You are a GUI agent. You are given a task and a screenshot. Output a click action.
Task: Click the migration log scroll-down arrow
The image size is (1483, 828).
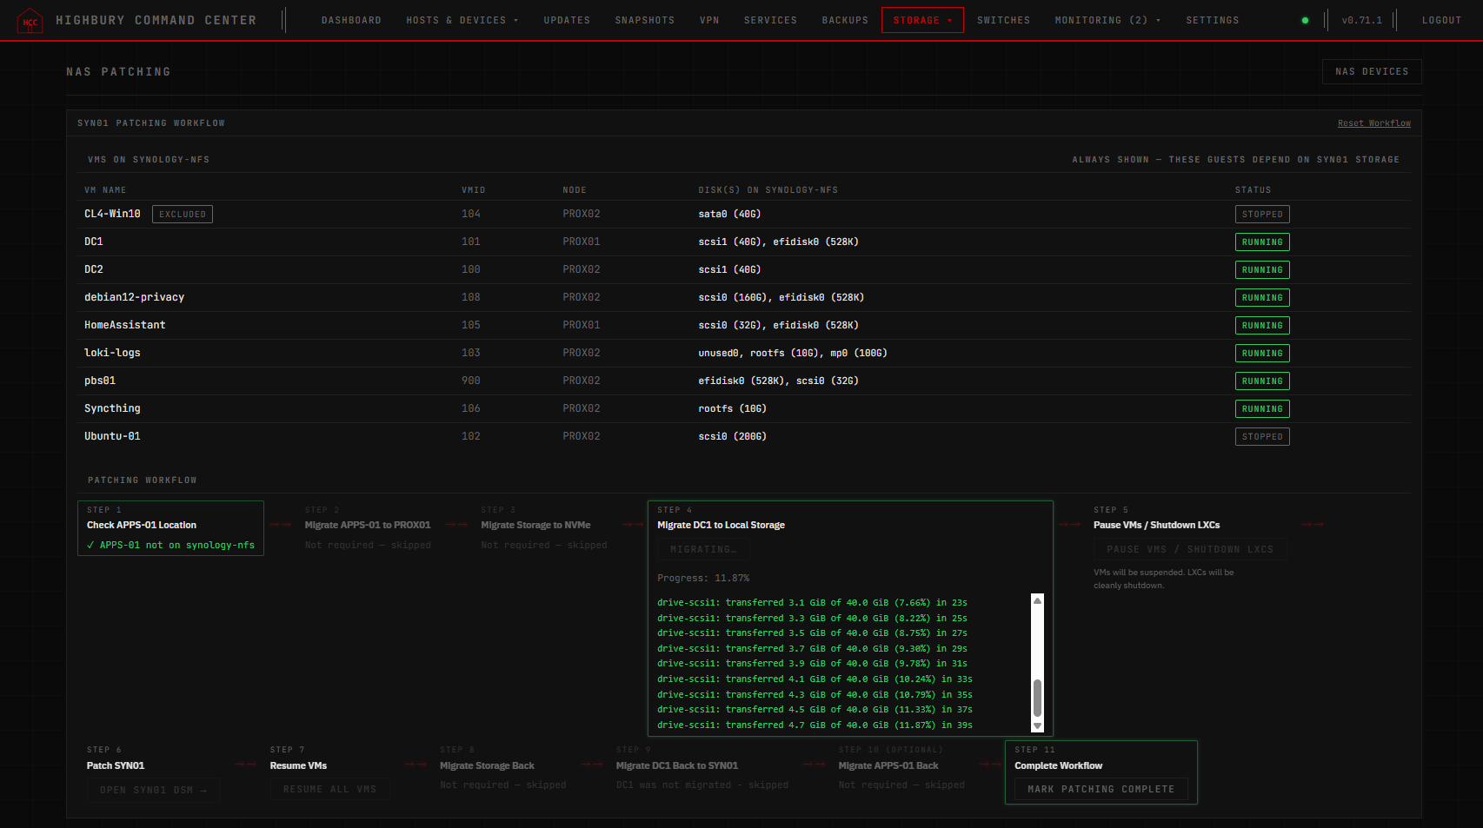coord(1037,726)
